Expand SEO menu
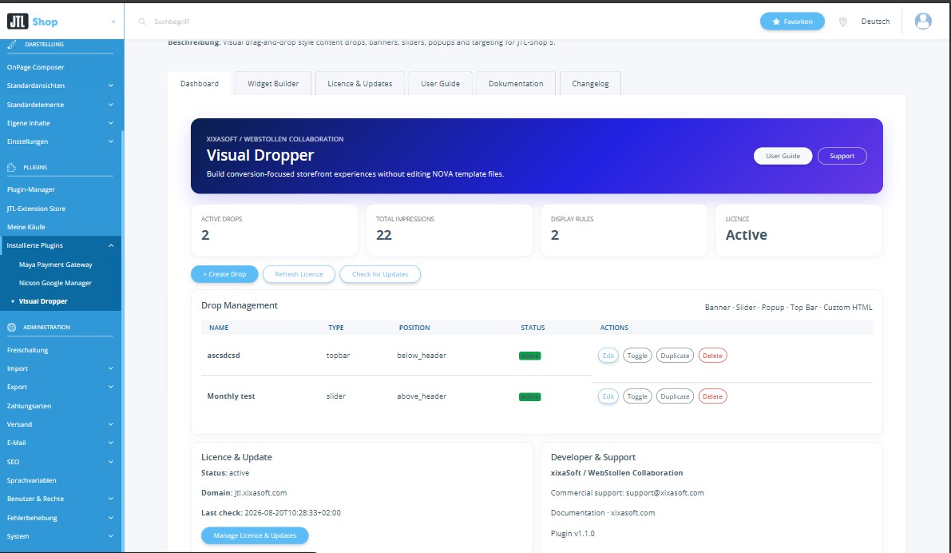951x553 pixels. (60, 462)
